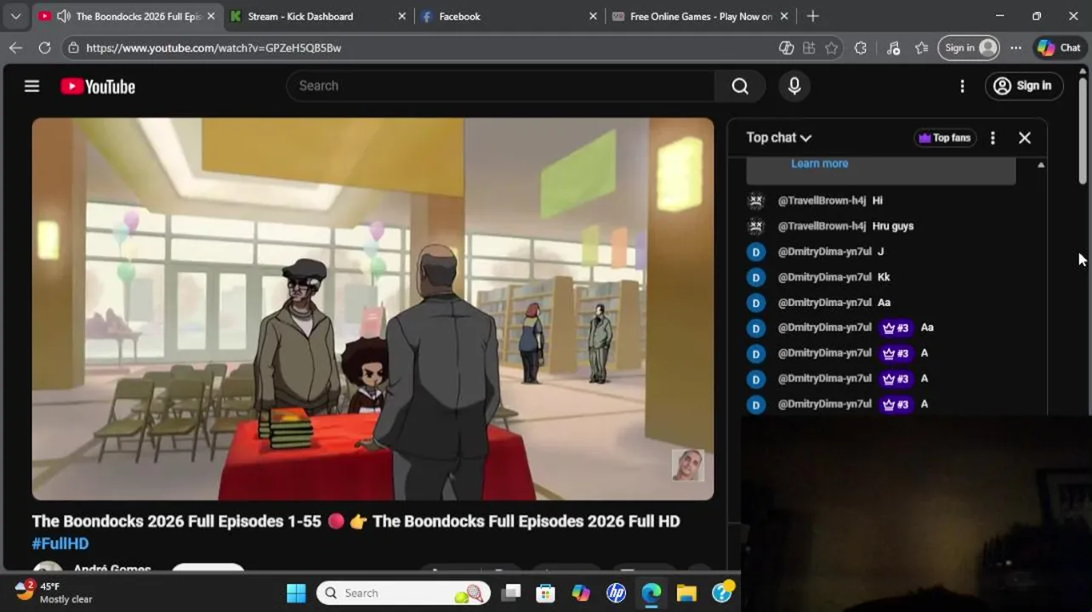
Task: Go back with the browser back arrow
Action: click(15, 48)
